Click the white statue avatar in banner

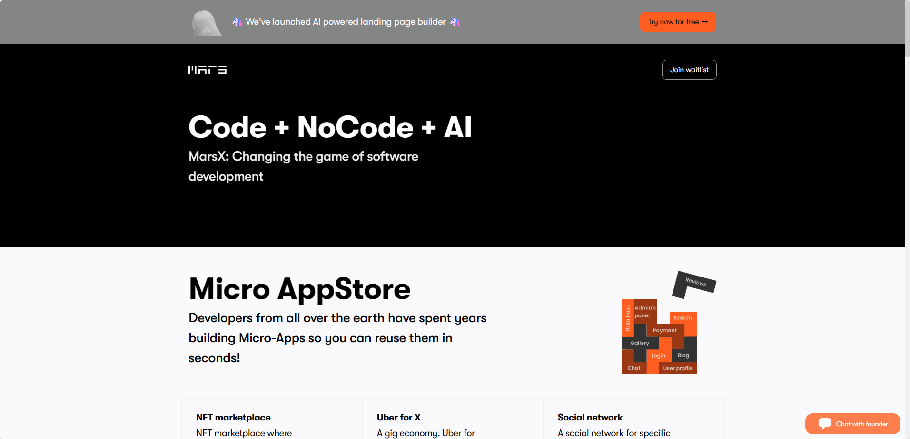pos(206,23)
